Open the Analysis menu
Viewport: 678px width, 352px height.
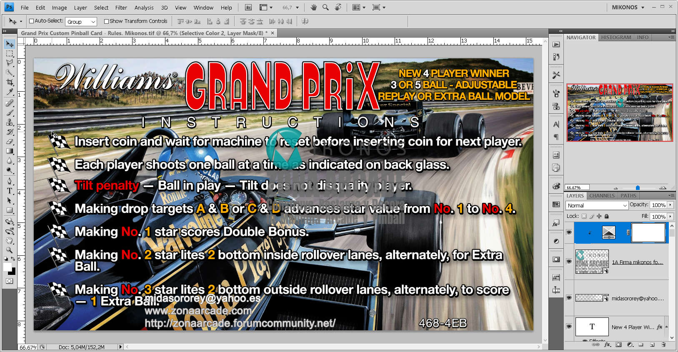[144, 7]
